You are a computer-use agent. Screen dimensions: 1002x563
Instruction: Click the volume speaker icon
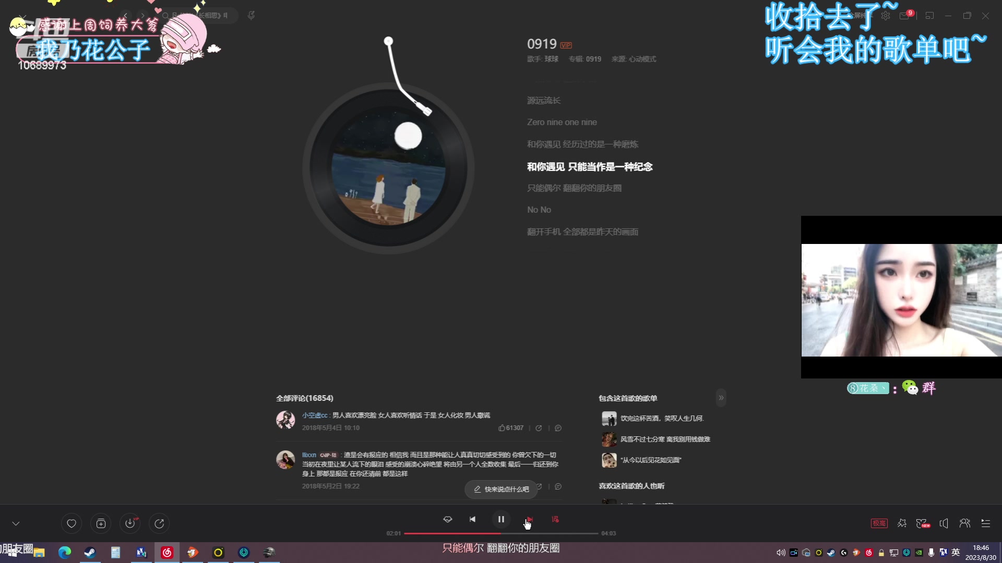click(x=944, y=523)
